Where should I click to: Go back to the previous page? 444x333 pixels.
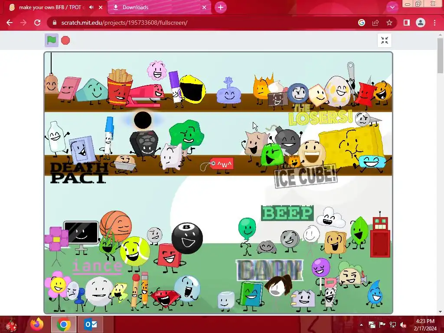click(10, 23)
